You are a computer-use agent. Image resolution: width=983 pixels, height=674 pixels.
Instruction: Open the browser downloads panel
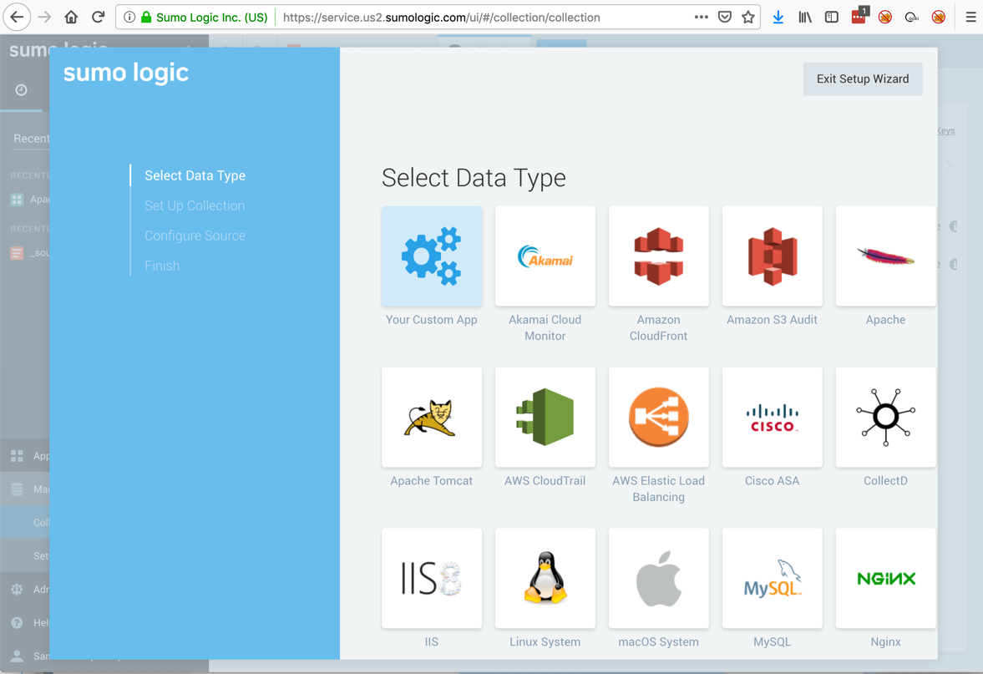click(778, 17)
